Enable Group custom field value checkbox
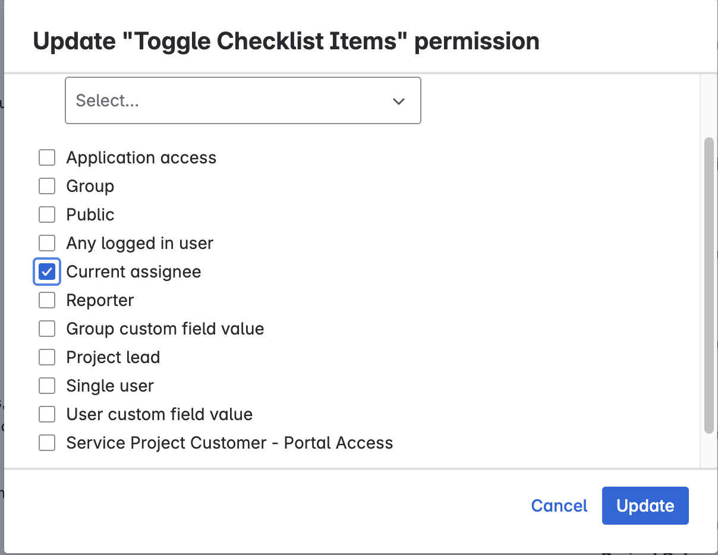This screenshot has height=555, width=718. click(x=47, y=329)
